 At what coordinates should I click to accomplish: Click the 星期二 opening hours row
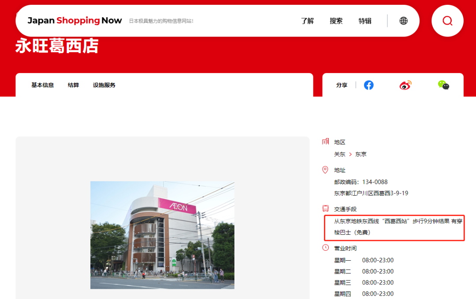point(364,271)
